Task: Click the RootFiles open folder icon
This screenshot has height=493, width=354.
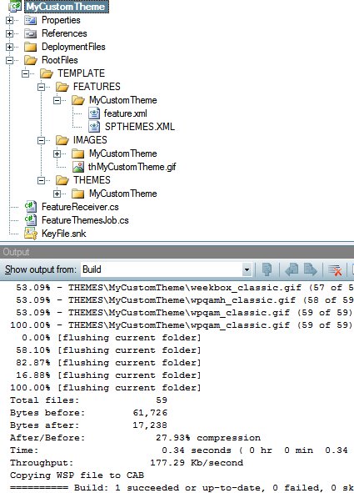Action: (x=31, y=60)
